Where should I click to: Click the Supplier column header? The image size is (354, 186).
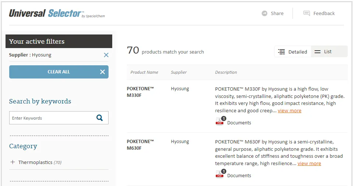178,72
